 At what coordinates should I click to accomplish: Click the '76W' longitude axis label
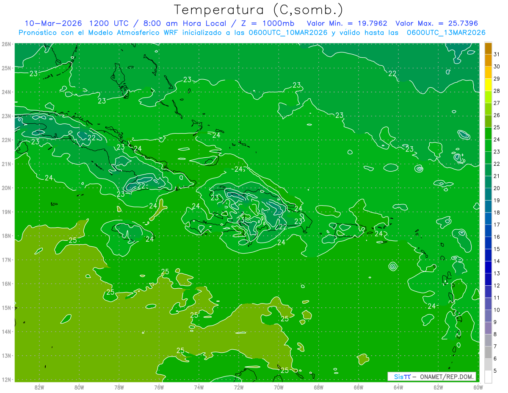tap(159, 387)
